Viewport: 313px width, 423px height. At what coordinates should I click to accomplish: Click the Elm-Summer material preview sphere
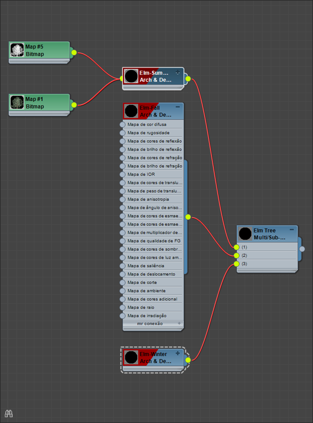(131, 76)
